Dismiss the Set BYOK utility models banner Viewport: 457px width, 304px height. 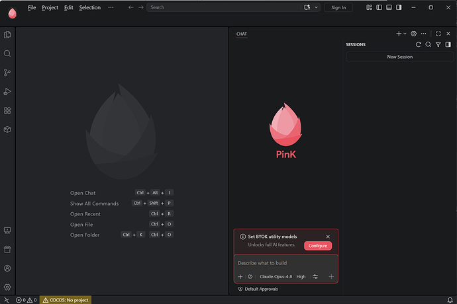coord(328,237)
